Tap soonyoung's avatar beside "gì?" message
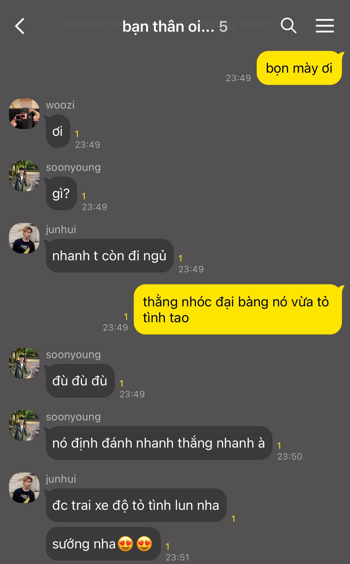 click(24, 176)
